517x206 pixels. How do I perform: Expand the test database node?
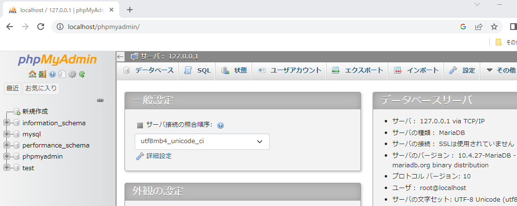(x=7, y=168)
